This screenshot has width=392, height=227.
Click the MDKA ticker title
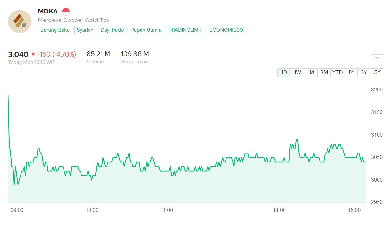point(48,12)
